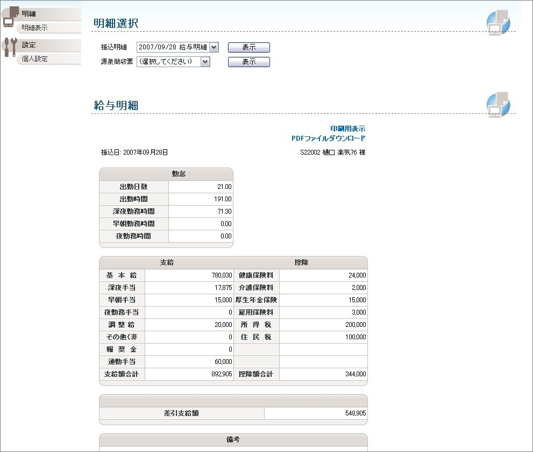Image resolution: width=533 pixels, height=452 pixels.
Task: Expand the 振込明細 dropdown showing 2007/09/28
Action: pyautogui.click(x=177, y=47)
